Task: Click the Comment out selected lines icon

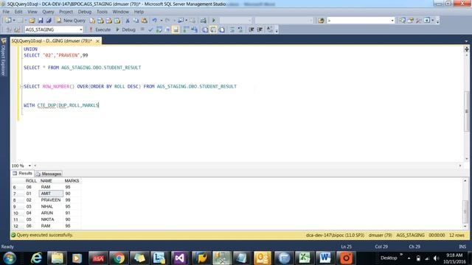Action: 232,29
